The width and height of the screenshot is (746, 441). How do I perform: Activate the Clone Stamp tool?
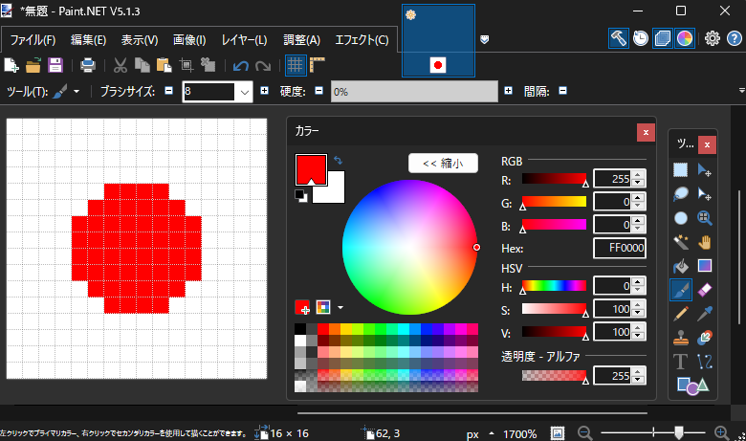(680, 337)
